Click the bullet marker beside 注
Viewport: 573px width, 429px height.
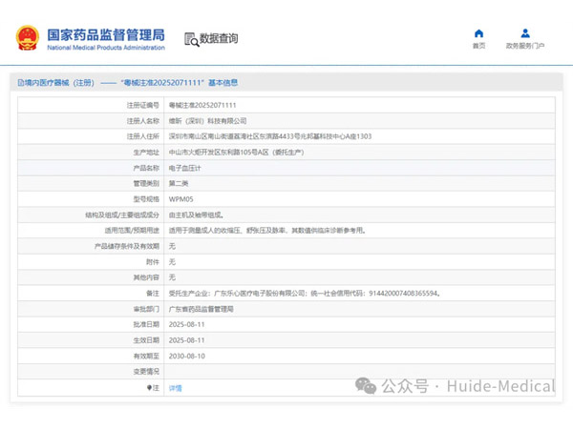tap(148, 388)
